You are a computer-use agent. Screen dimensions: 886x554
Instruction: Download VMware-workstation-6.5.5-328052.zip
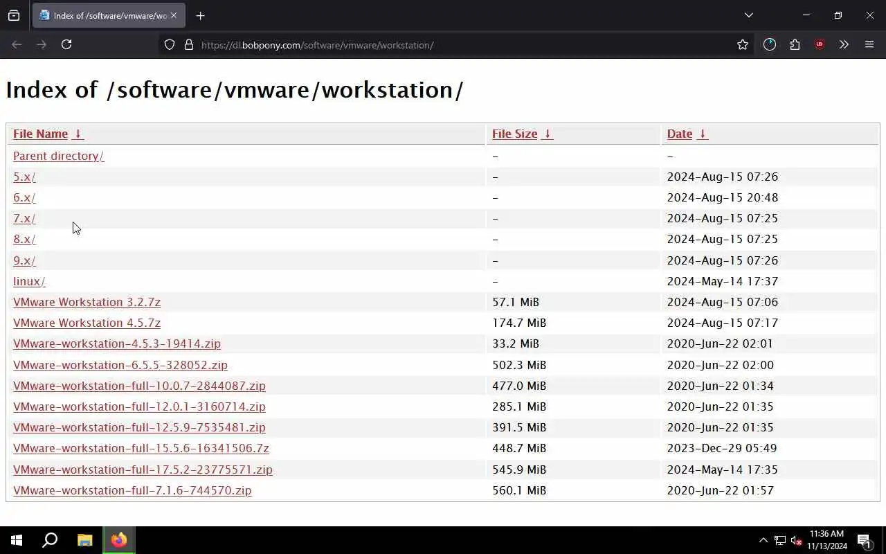coord(120,365)
